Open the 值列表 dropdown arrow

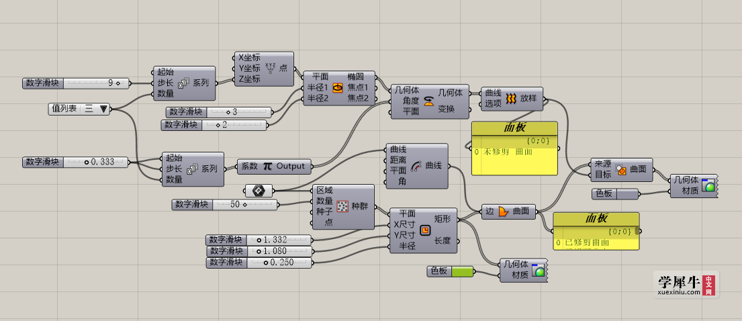pyautogui.click(x=104, y=109)
